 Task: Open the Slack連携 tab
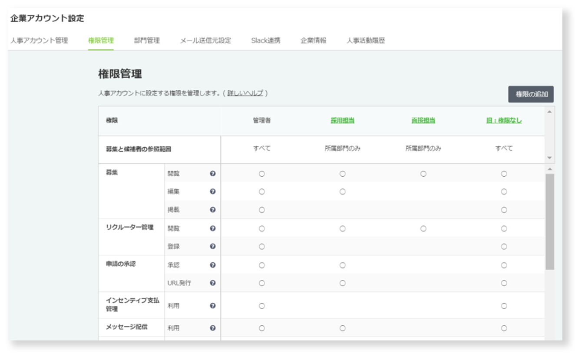[x=266, y=40]
